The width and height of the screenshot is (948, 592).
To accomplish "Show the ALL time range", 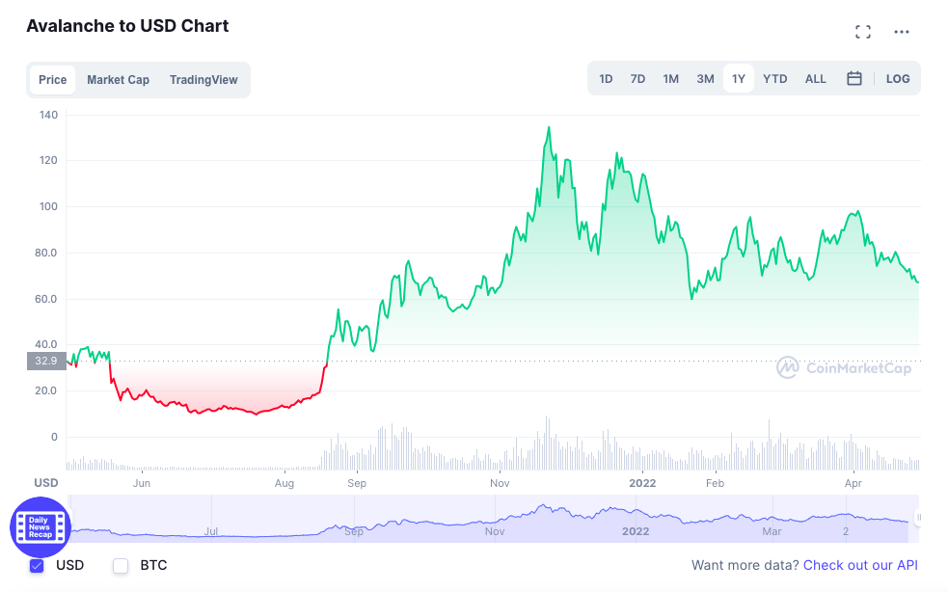I will click(816, 79).
